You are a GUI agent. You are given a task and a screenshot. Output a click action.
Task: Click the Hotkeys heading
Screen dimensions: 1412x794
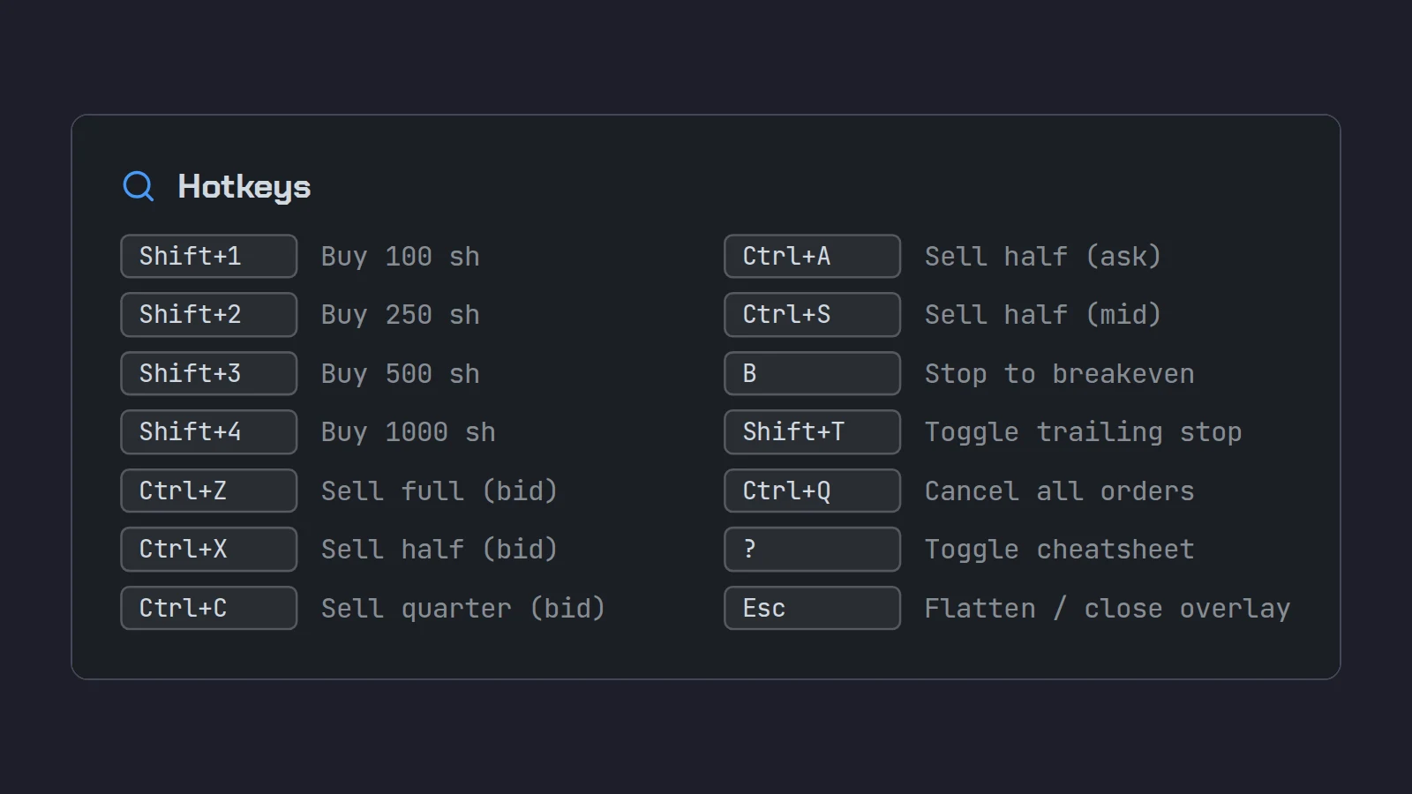pos(244,187)
